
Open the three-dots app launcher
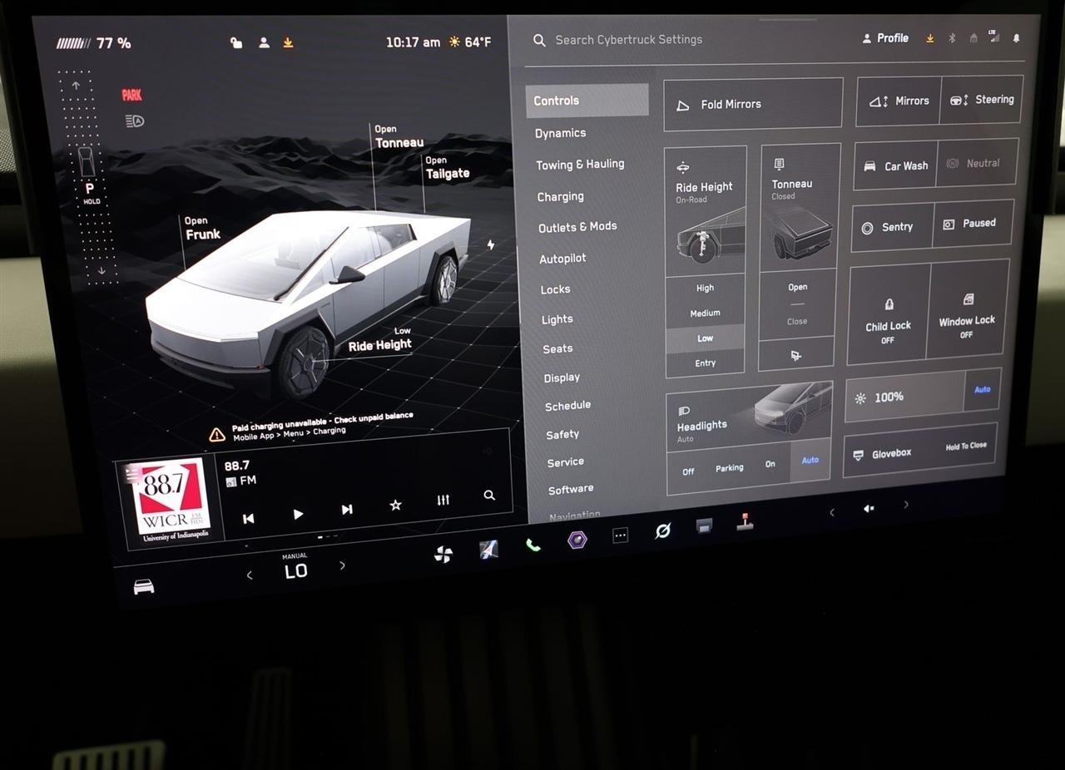coord(620,536)
